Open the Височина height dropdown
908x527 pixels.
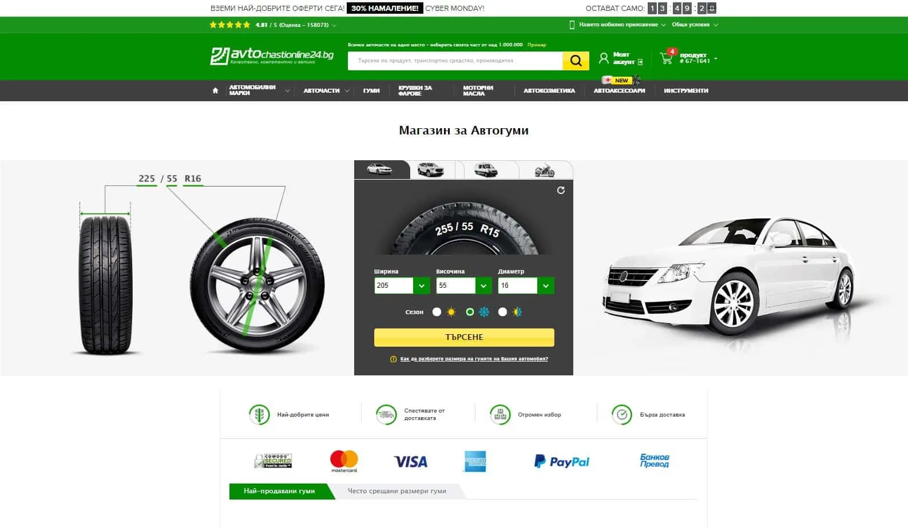click(464, 286)
